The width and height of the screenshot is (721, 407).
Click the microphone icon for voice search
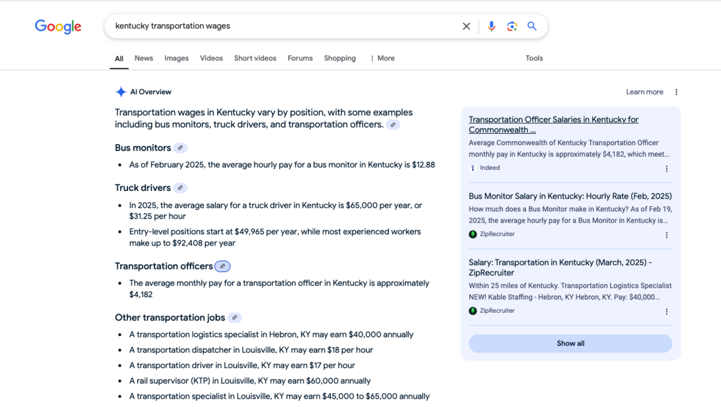(x=491, y=26)
